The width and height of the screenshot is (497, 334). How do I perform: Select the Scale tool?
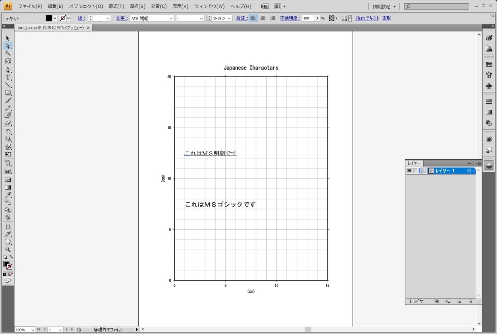click(x=8, y=139)
